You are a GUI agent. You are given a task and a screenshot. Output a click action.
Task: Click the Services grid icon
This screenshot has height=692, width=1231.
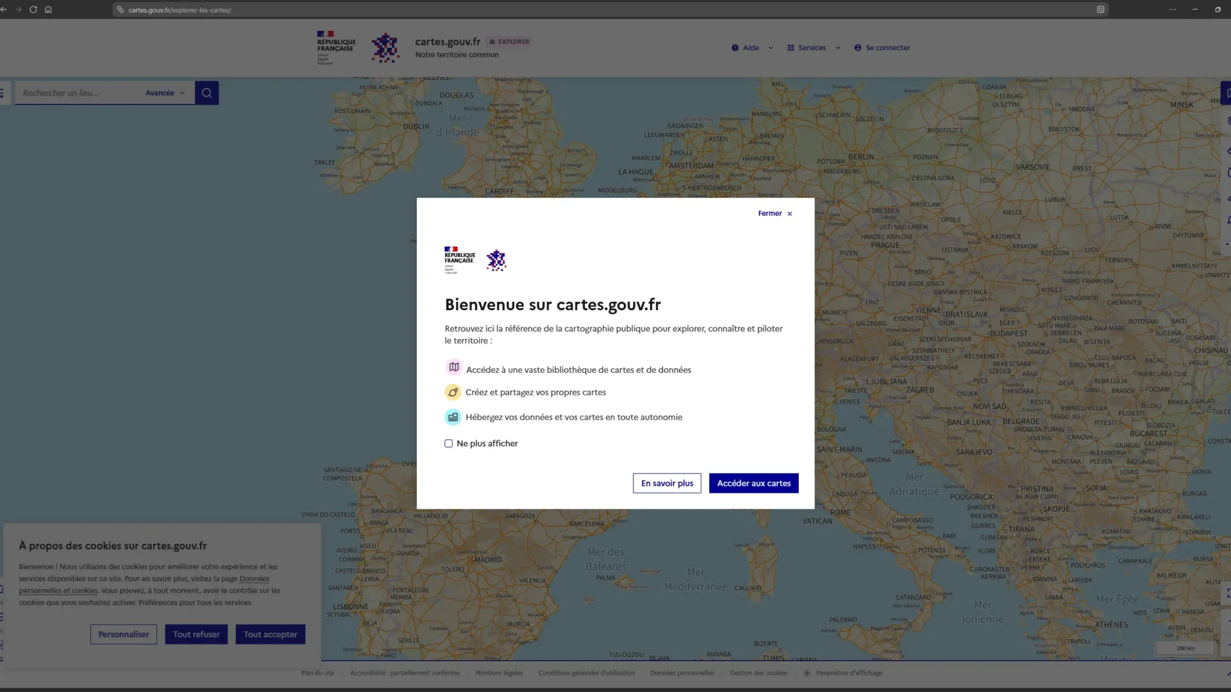(791, 47)
